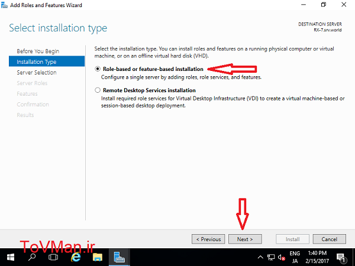Select the Installation Type step
Image resolution: width=355 pixels, height=266 pixels.
pos(37,61)
